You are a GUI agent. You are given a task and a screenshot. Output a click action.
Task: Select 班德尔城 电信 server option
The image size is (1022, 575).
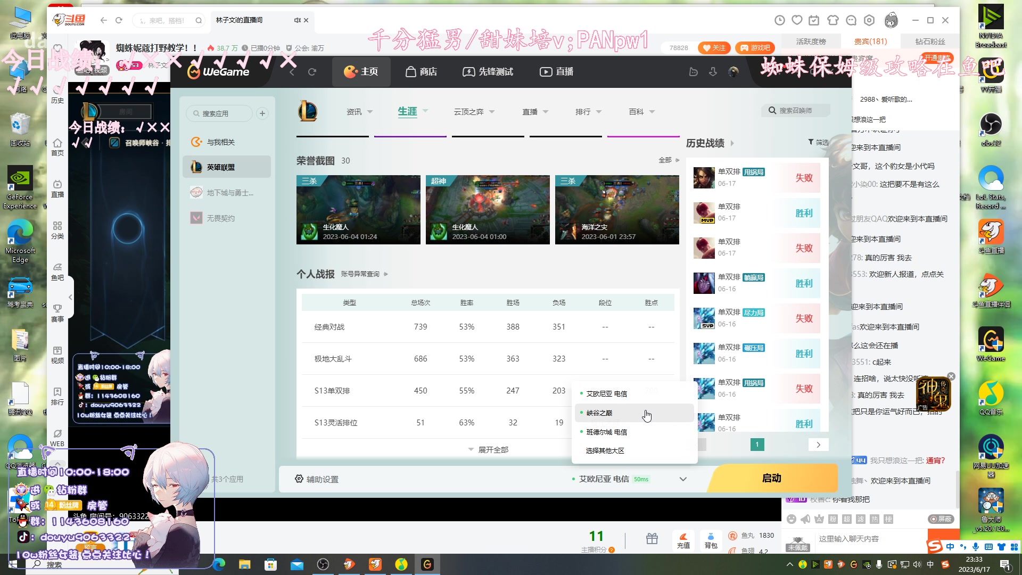[x=607, y=432]
